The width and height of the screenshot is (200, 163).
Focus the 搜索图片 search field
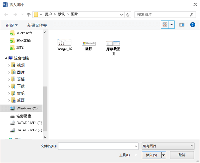[x=165, y=15]
